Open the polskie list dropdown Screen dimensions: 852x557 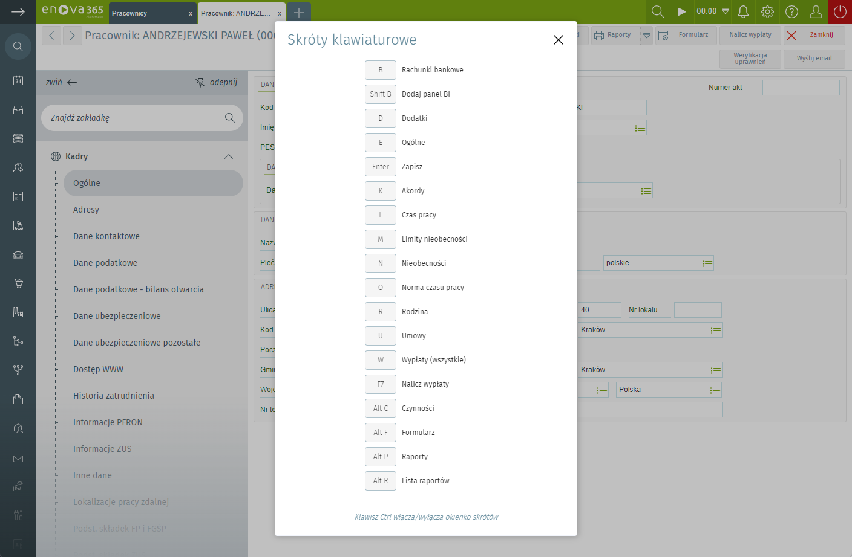click(707, 263)
